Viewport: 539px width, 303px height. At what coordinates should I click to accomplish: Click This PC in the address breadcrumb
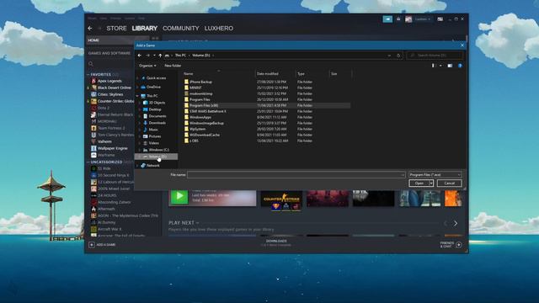pyautogui.click(x=180, y=56)
